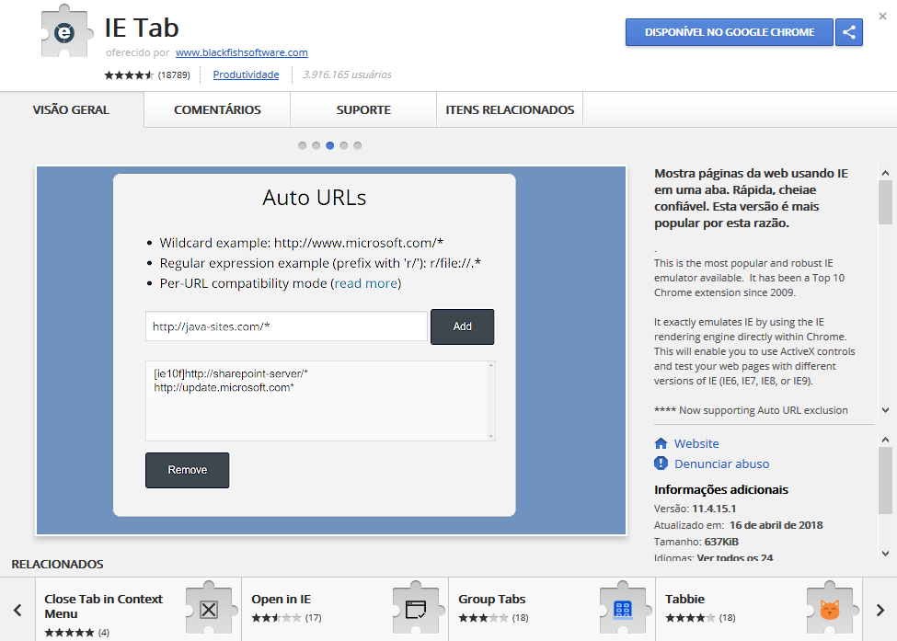This screenshot has height=641, width=897.
Task: Click the Relacionados section heading
Action: (x=57, y=565)
